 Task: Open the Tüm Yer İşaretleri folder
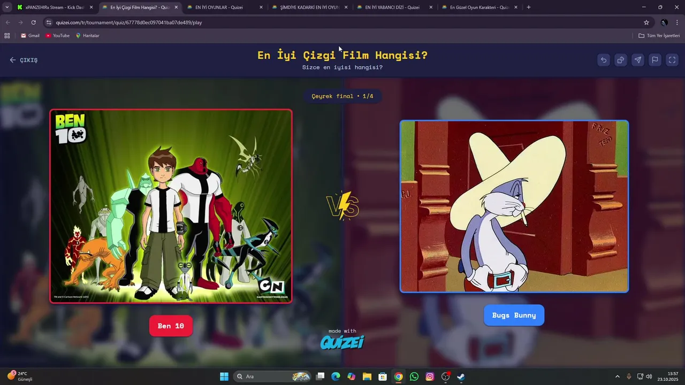pyautogui.click(x=659, y=36)
